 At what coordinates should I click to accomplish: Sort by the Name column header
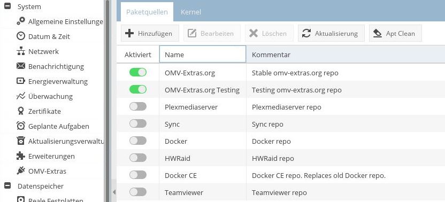coord(203,54)
